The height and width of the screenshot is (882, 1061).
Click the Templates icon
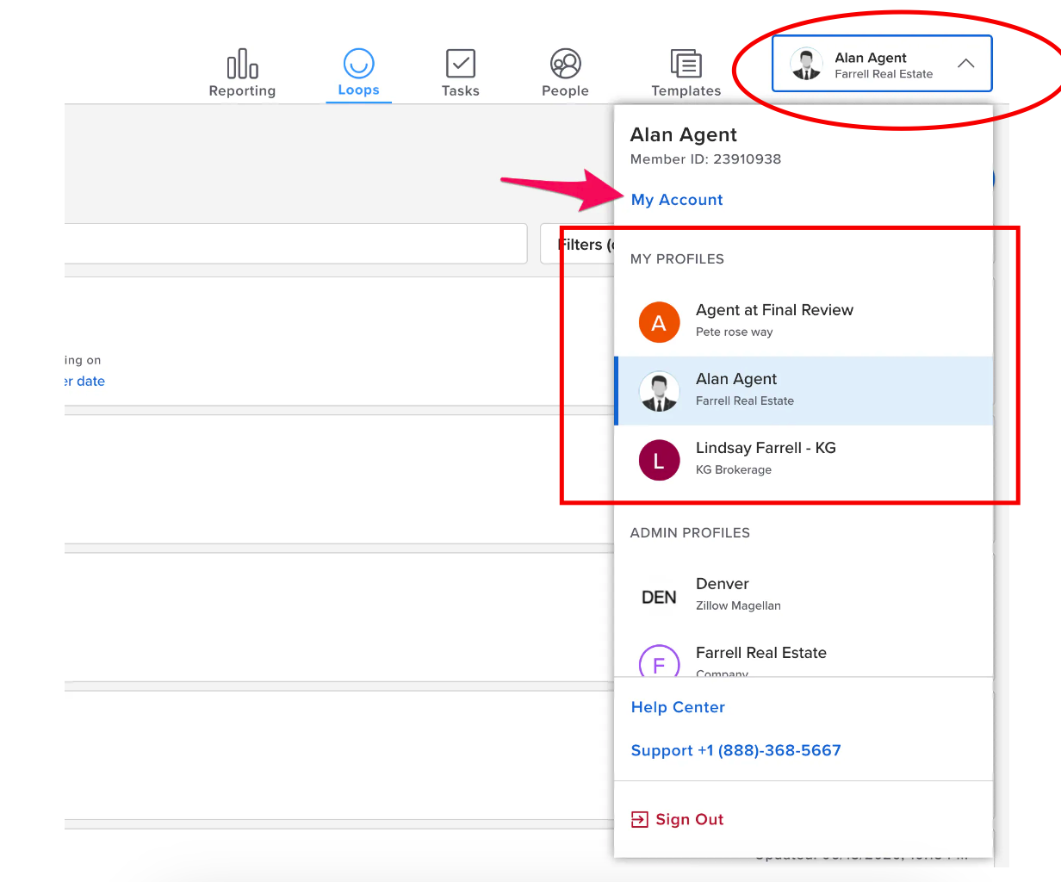click(x=686, y=60)
